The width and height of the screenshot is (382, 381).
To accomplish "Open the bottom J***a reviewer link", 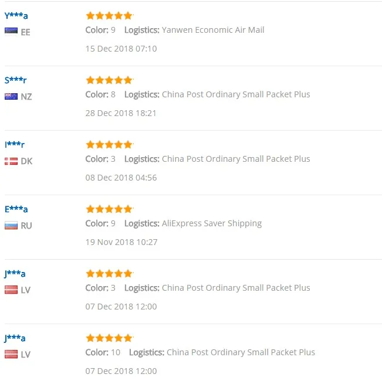I will (15, 338).
